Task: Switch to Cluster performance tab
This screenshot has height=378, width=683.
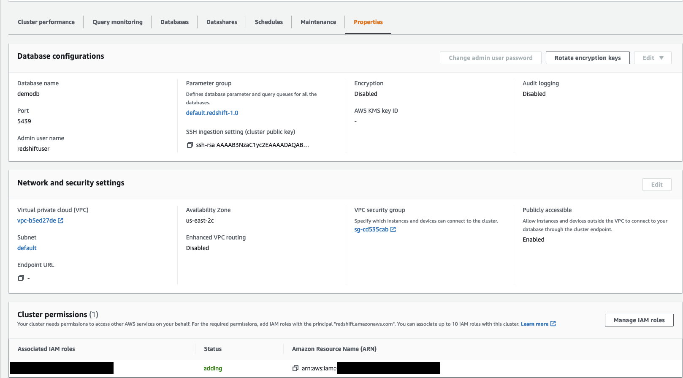Action: (46, 22)
